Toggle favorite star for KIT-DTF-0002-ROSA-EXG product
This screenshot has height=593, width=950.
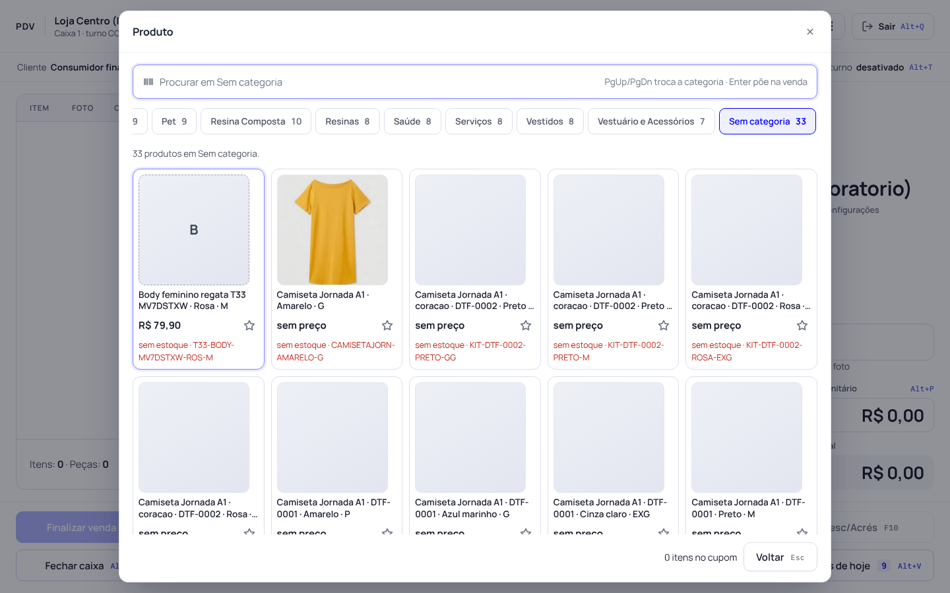(802, 325)
